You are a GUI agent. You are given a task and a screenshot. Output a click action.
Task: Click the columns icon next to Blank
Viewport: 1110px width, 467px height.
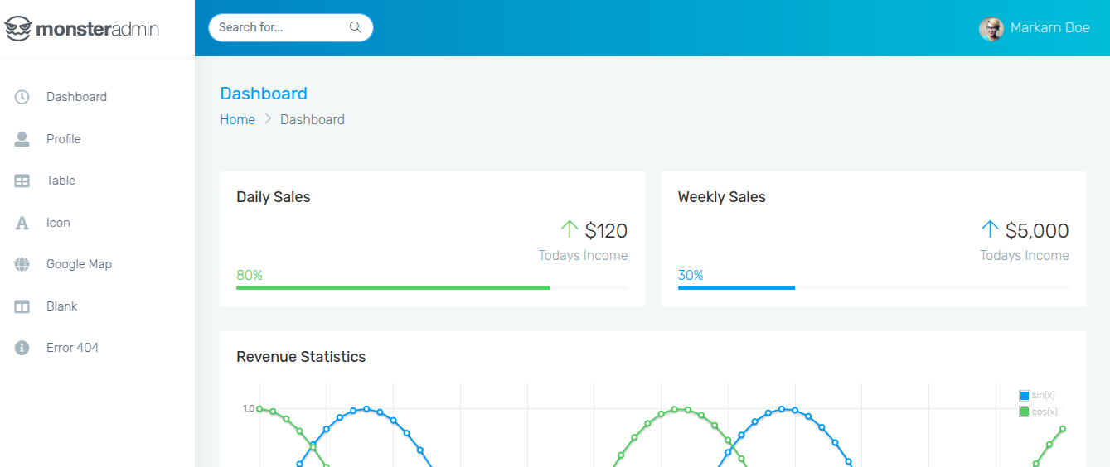[22, 306]
